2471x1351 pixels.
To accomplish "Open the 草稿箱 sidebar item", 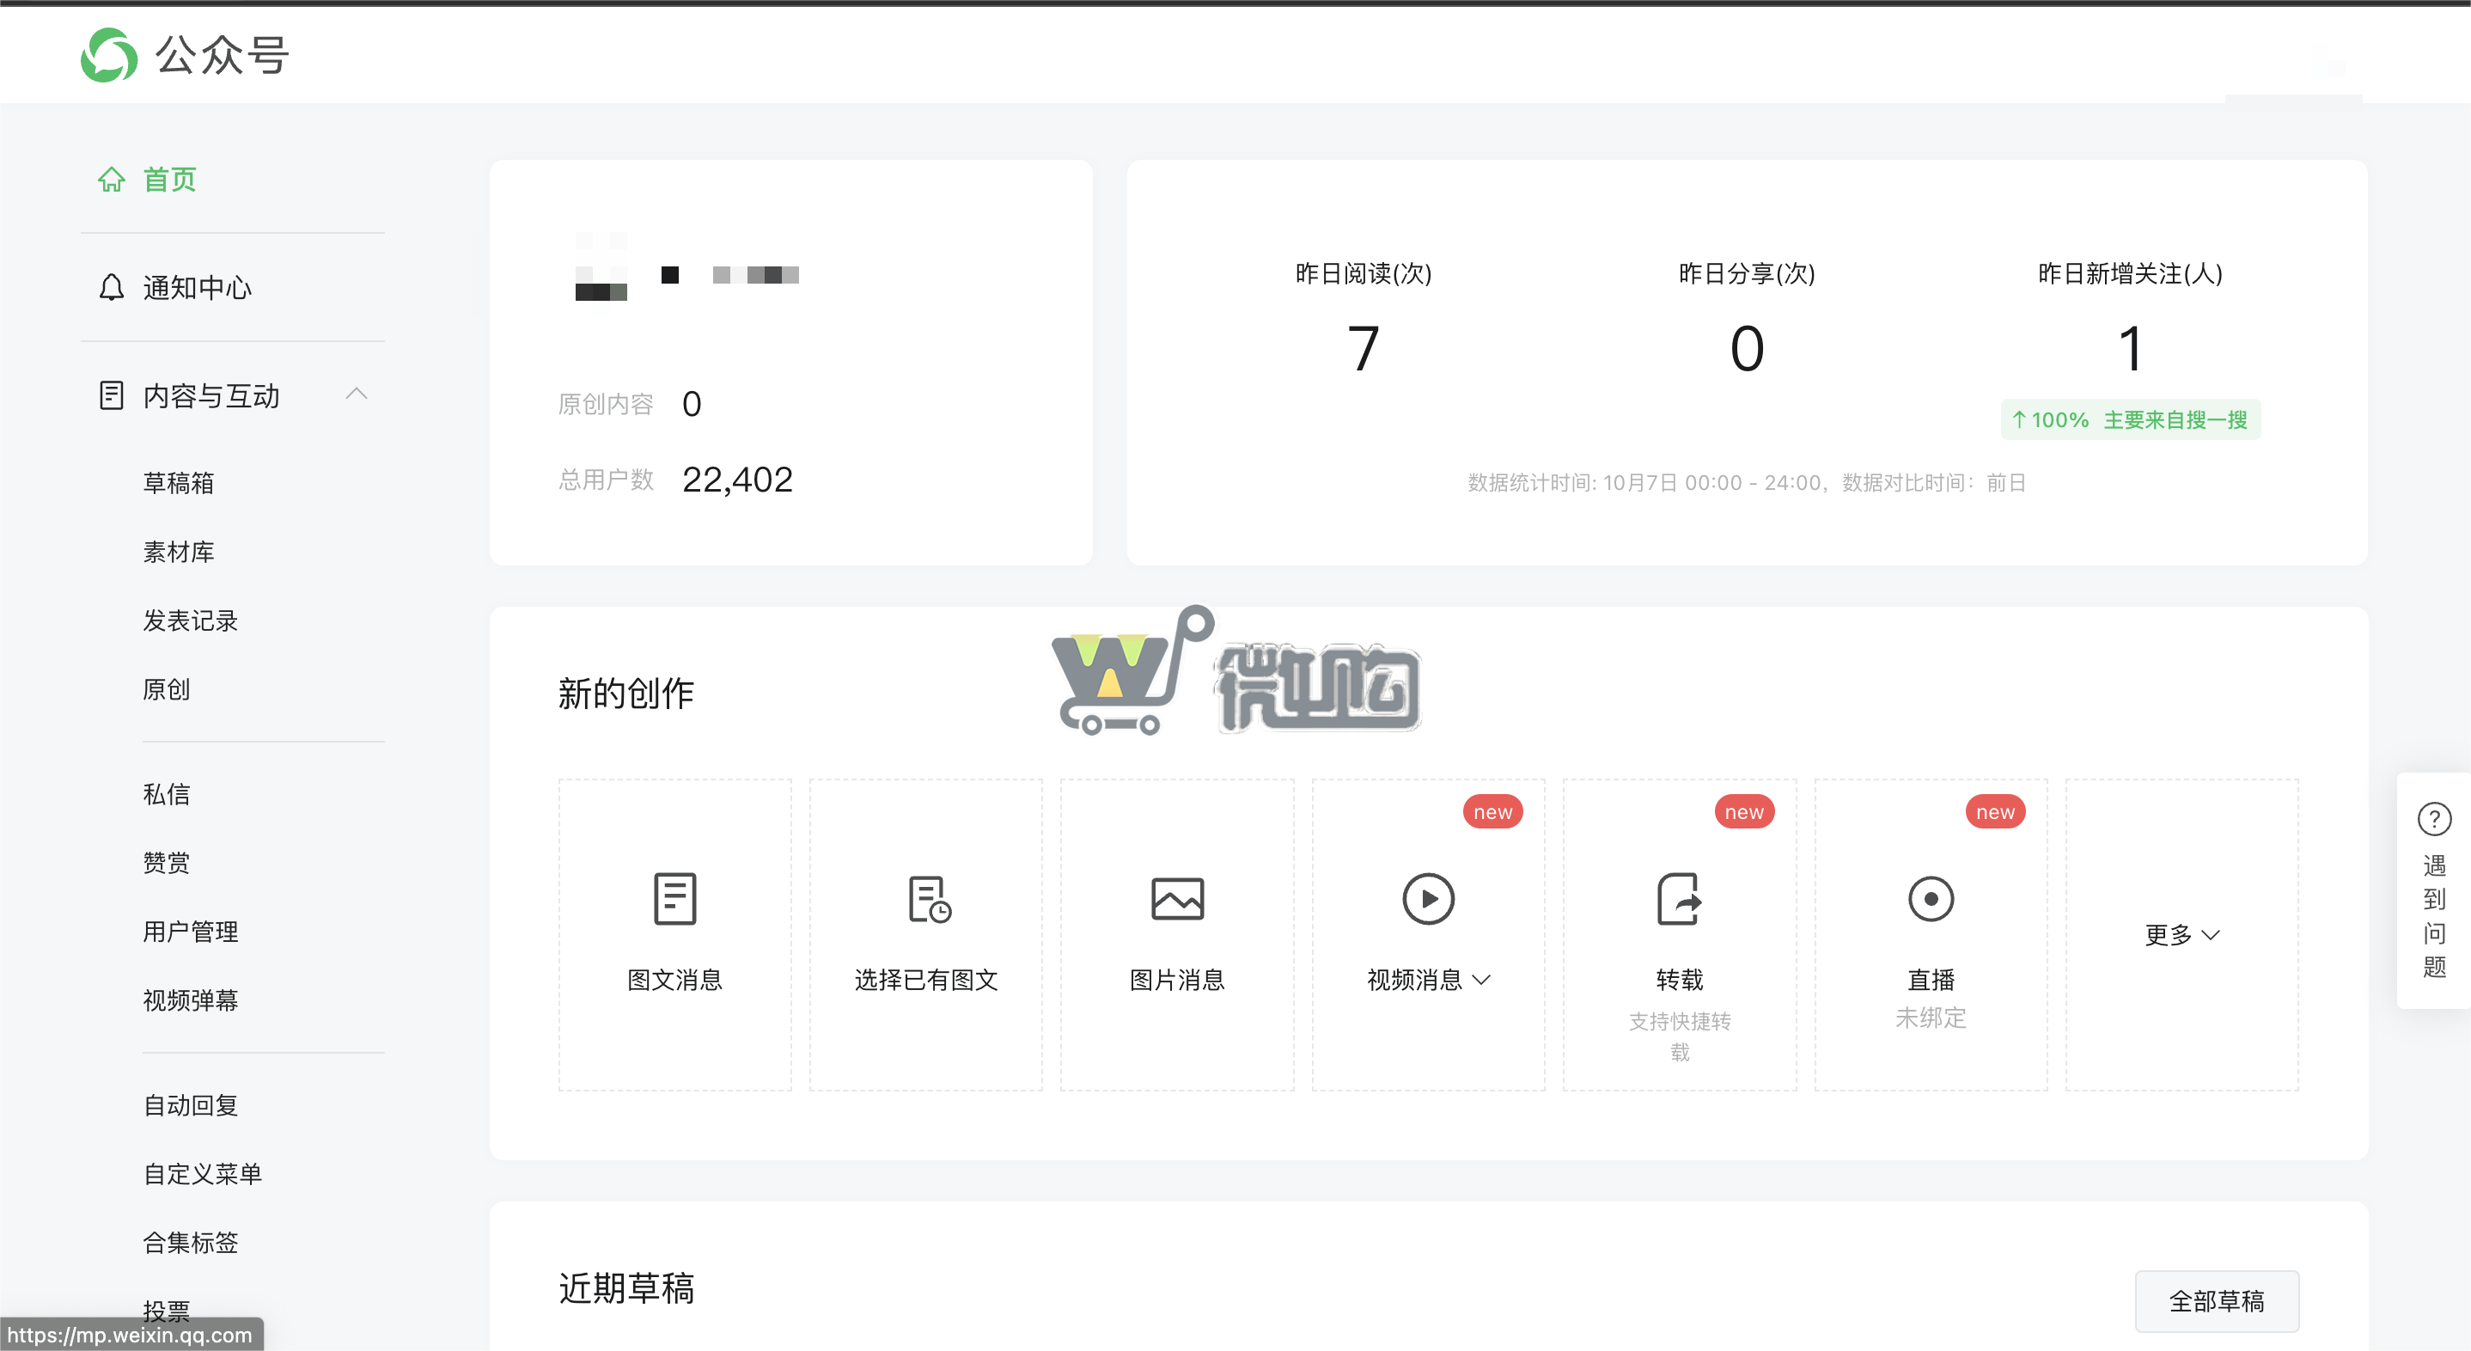I will (180, 483).
